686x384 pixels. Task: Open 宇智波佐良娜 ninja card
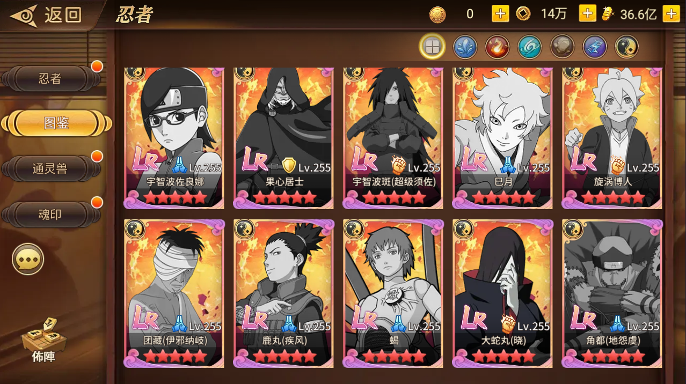174,138
